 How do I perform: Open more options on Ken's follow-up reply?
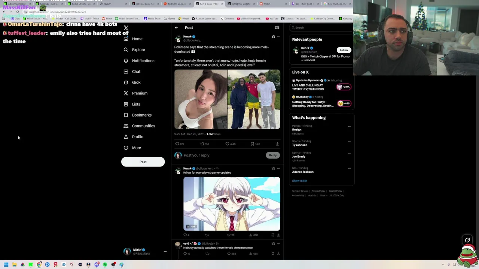(x=278, y=168)
